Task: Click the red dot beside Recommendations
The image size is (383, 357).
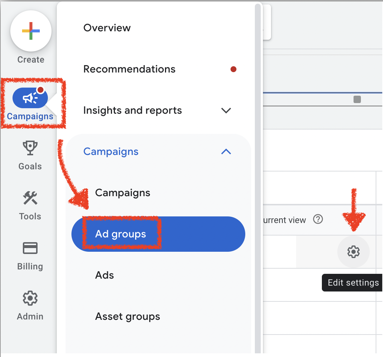Action: click(x=233, y=69)
